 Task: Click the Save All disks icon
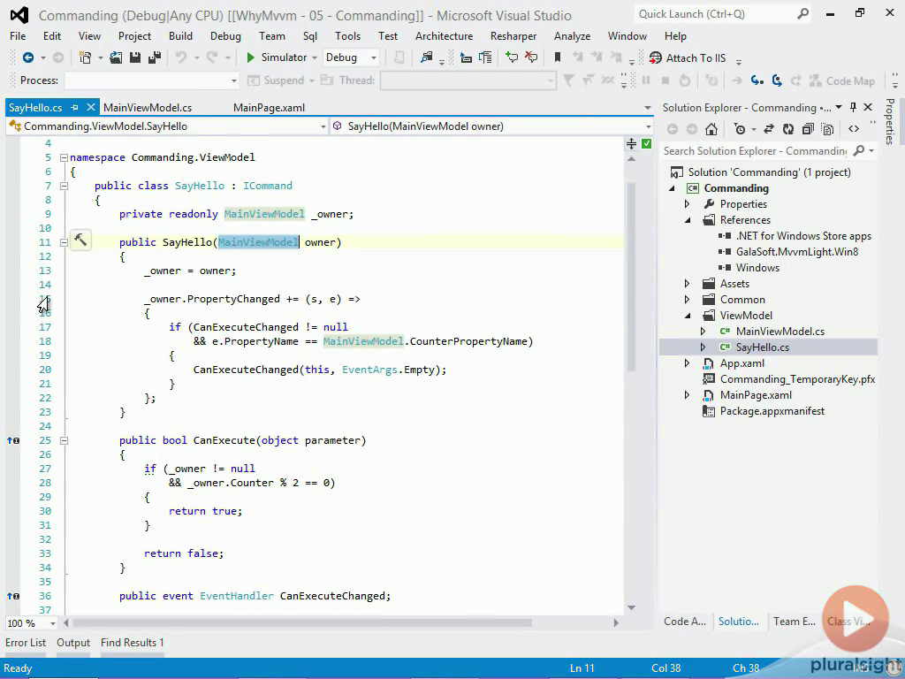click(155, 57)
